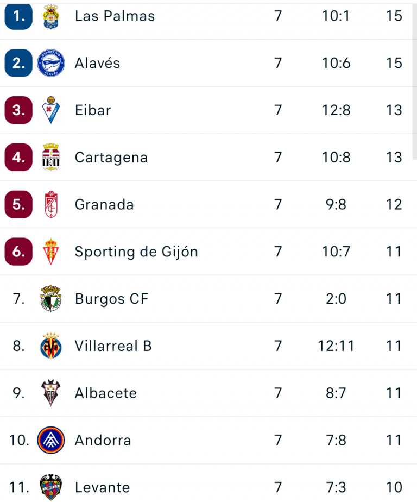Click the Villarreal B crest
The width and height of the screenshot is (417, 502).
coord(51,346)
